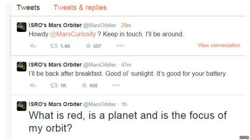Open more options on the 29m tweet

point(120,46)
